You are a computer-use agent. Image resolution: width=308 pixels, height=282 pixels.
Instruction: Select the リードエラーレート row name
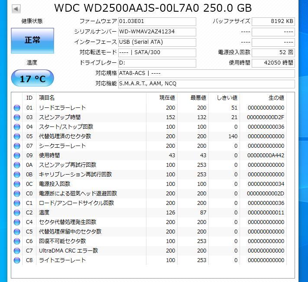[x=62, y=108]
